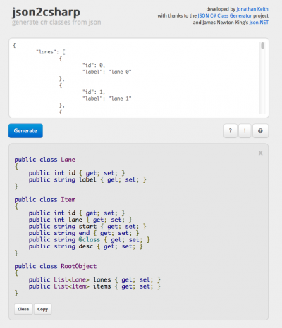Click the "label": "lane 0" line in the JSON input
Screen dimensions: 282x328
point(107,72)
